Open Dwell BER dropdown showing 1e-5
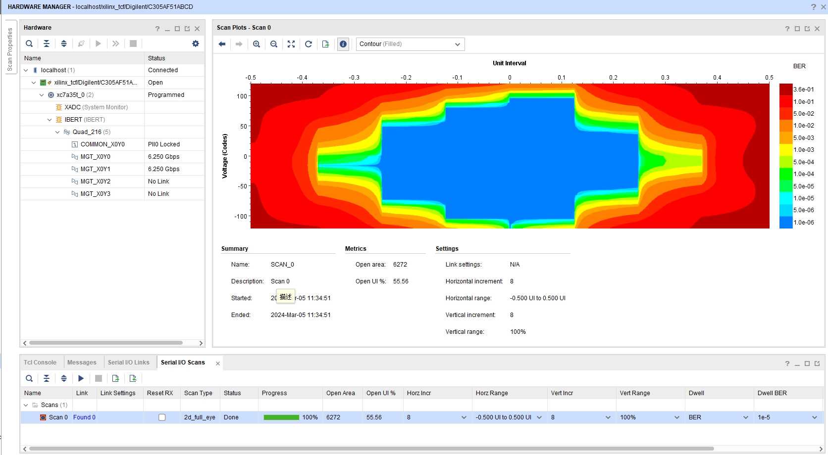Image resolution: width=828 pixels, height=455 pixels. [815, 417]
